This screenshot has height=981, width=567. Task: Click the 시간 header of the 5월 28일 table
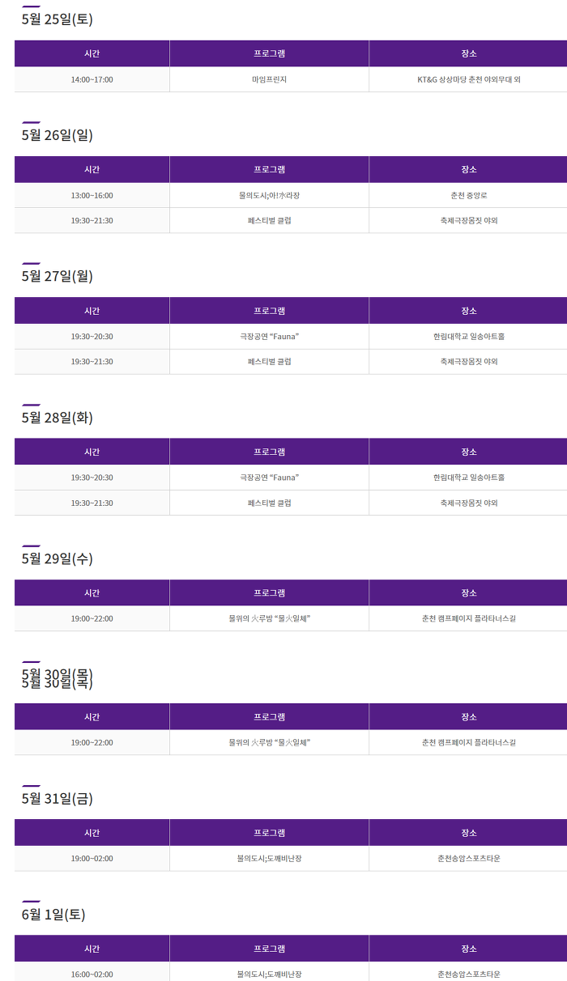point(92,452)
